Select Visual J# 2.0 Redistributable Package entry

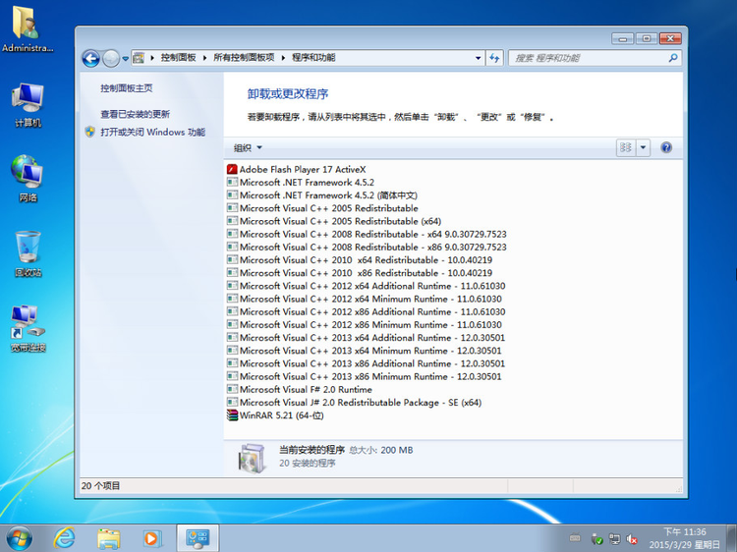click(354, 402)
